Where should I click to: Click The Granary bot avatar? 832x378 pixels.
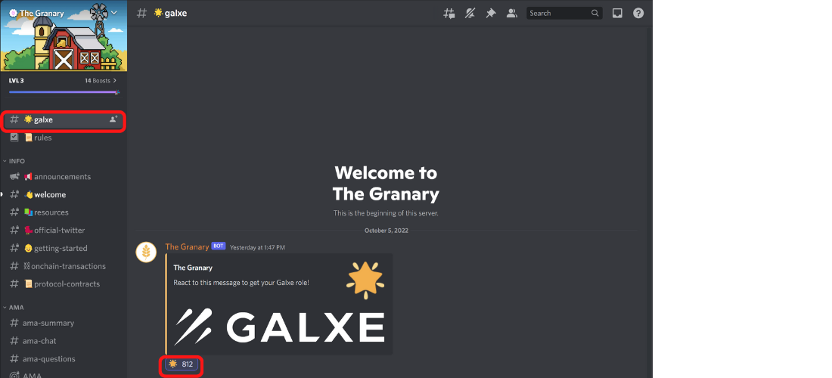(x=146, y=252)
